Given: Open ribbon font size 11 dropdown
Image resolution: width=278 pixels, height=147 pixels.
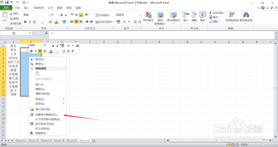Looking at the screenshot, I should 58,15.
